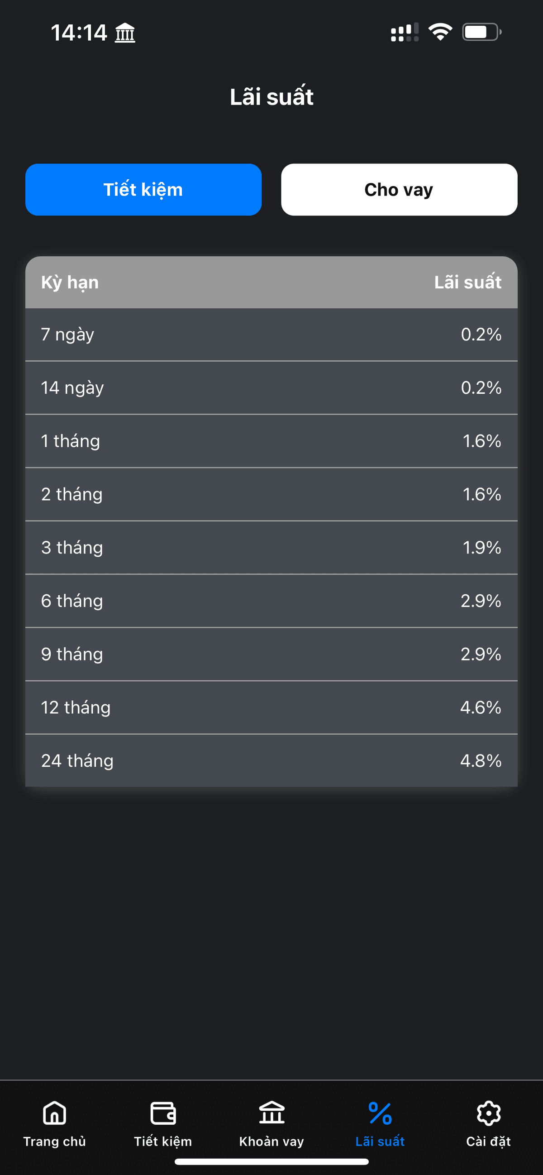Switch to Cho vay rates toggle
Viewport: 543px width, 1175px height.
(x=399, y=189)
